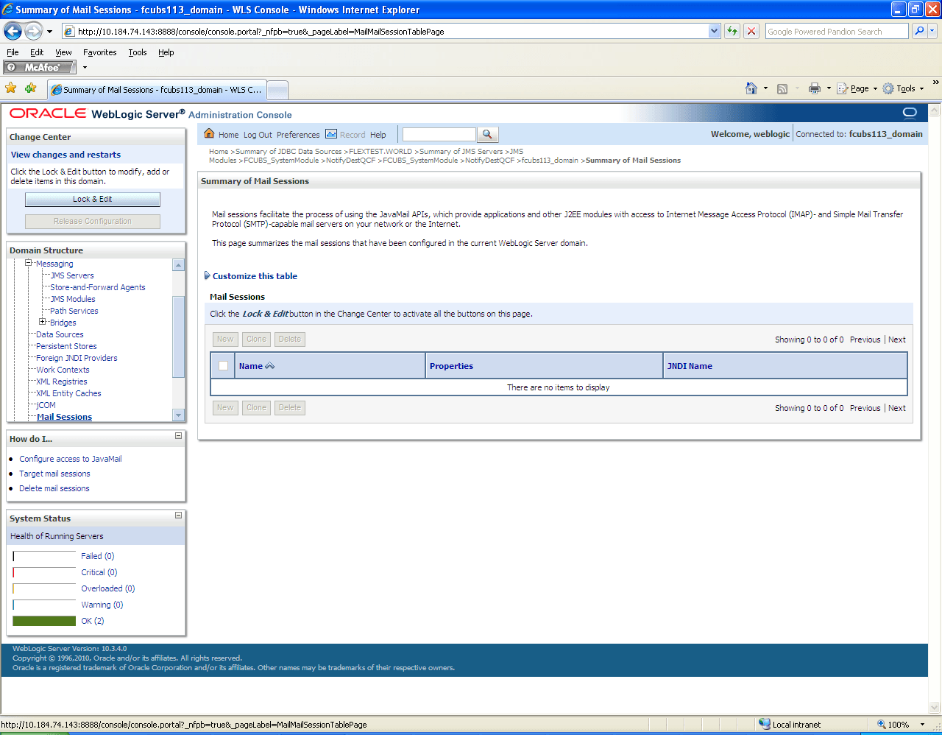Click the Lock & Edit button
This screenshot has height=735, width=942.
93,200
